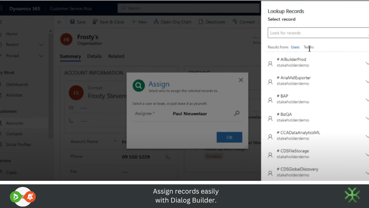Expand details of # BizQA record

367,118
